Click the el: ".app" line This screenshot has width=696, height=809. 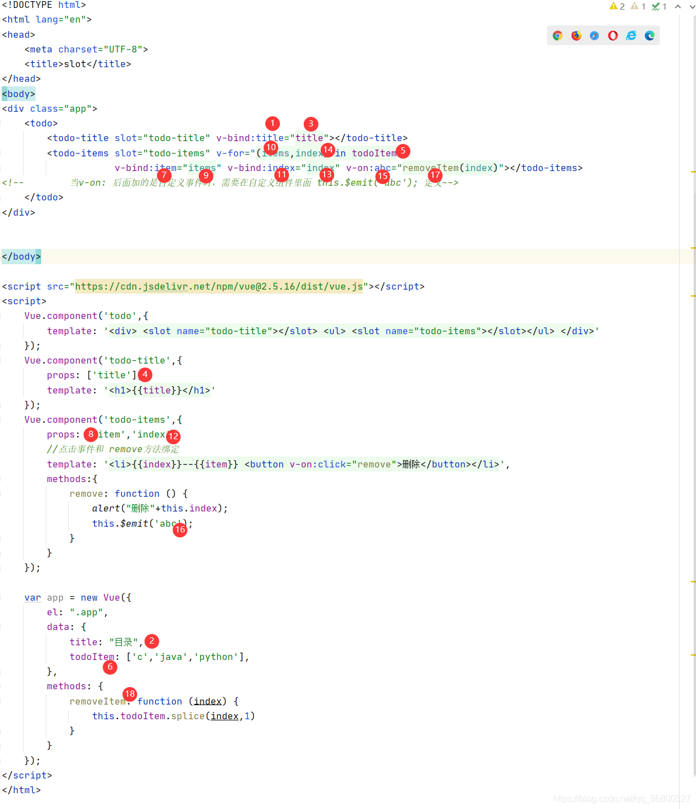point(77,613)
